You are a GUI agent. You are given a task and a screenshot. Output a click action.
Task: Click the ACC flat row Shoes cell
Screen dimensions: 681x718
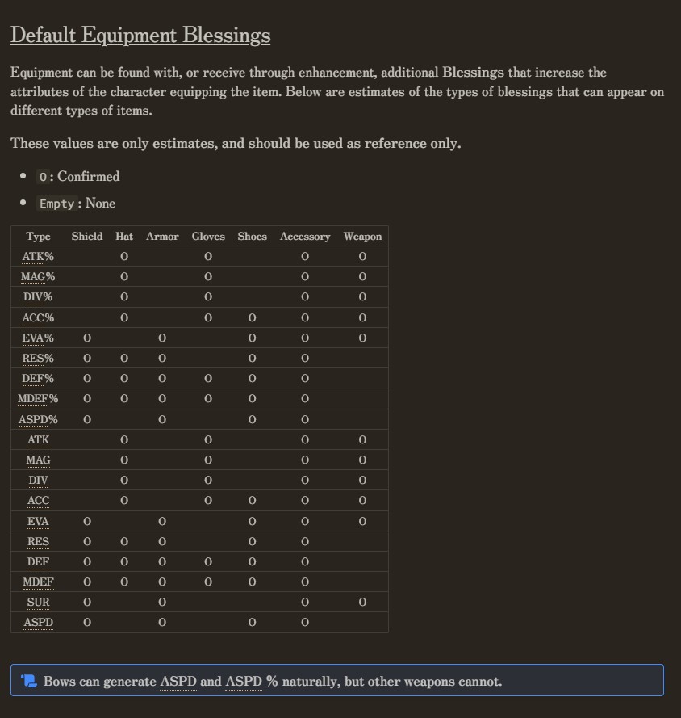pos(252,500)
